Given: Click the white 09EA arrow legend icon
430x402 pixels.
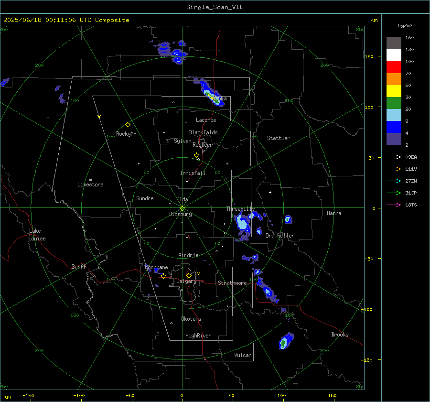Looking at the screenshot, I should pyautogui.click(x=394, y=157).
